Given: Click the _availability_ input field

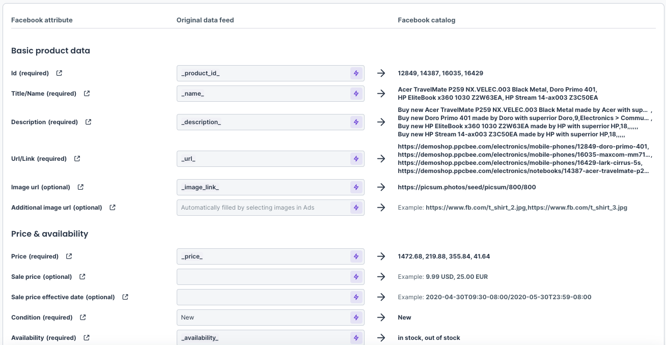Looking at the screenshot, I should [x=262, y=338].
